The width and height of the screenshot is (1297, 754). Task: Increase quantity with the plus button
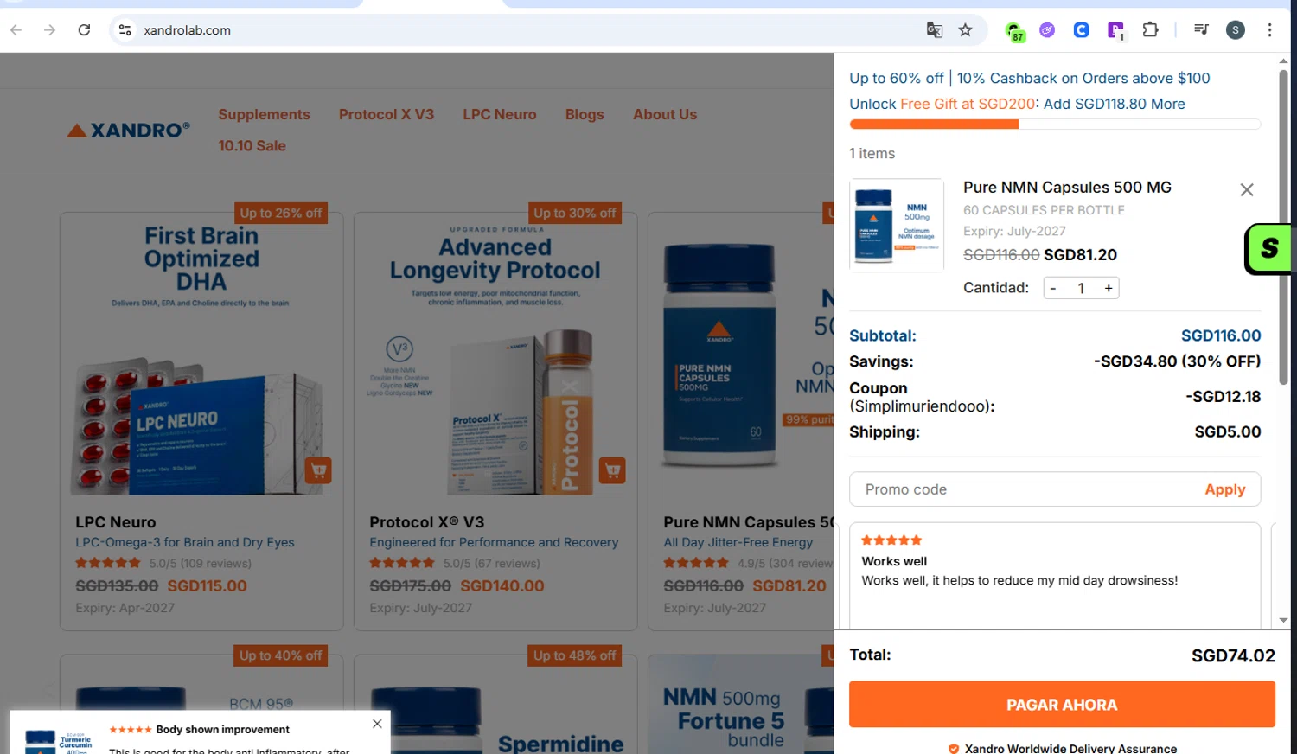(1109, 288)
